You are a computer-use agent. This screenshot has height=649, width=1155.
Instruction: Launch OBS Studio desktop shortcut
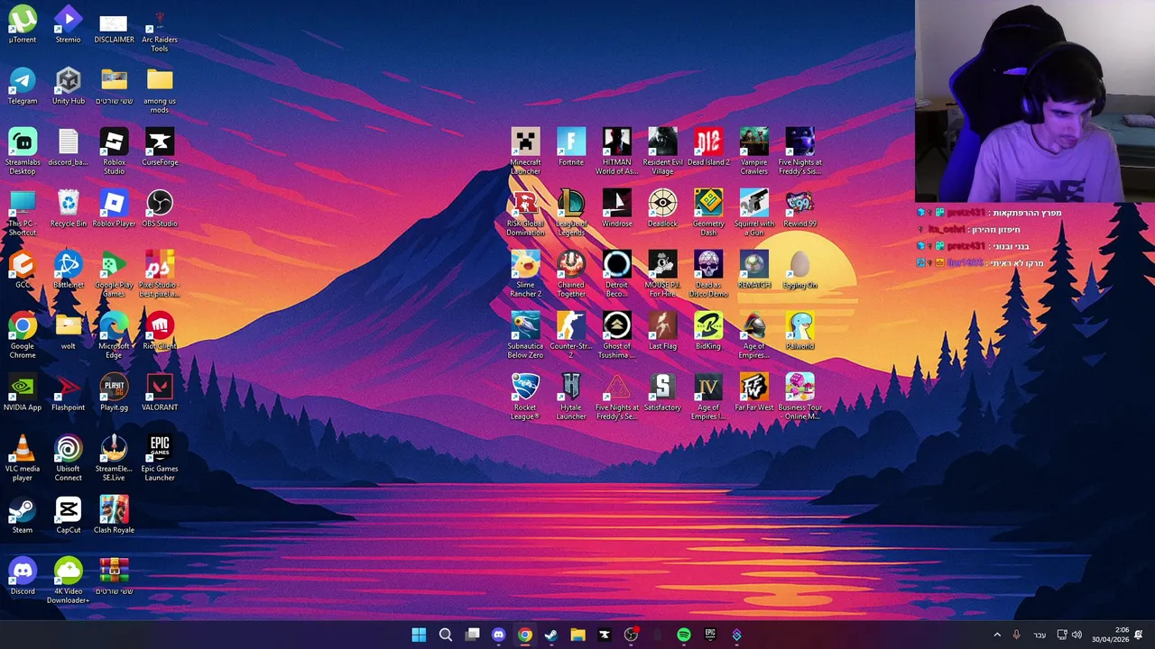coord(160,208)
